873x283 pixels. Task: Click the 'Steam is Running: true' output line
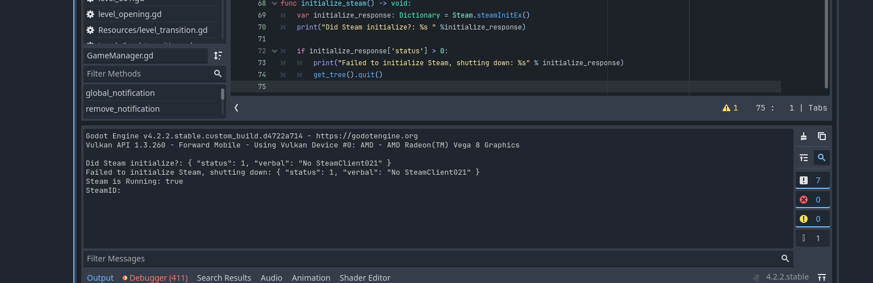(135, 181)
